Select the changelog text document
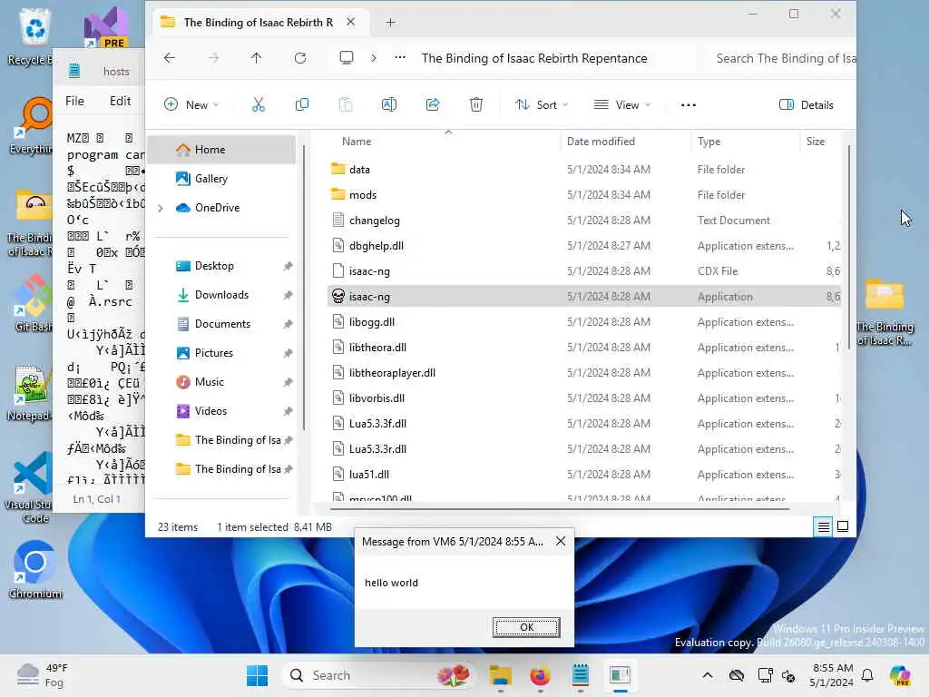Viewport: 929px width, 697px height. coord(583,221)
